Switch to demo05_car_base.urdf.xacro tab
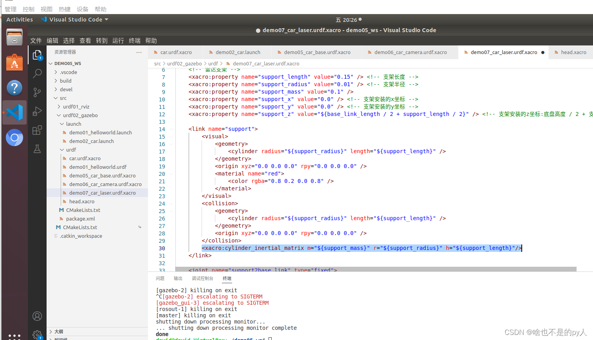593x340 pixels. 317,52
